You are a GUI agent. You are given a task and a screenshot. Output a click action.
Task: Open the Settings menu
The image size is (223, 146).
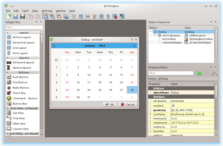(47, 11)
